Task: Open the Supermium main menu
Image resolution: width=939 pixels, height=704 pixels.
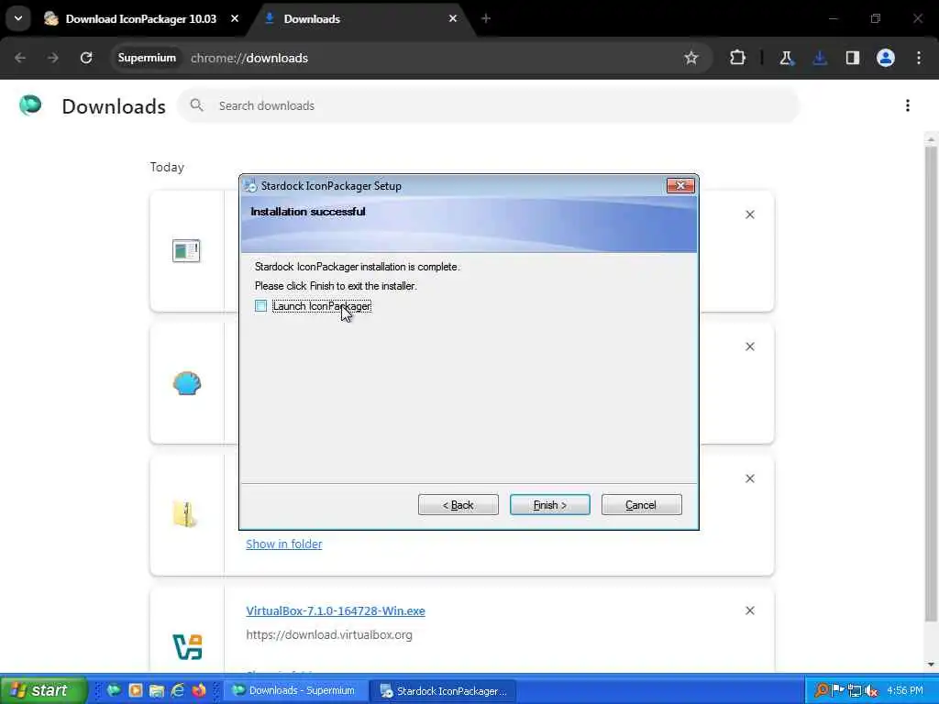Action: pyautogui.click(x=919, y=58)
